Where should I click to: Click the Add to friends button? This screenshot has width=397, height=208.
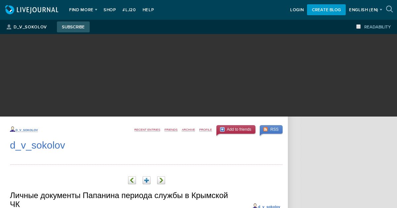236,129
